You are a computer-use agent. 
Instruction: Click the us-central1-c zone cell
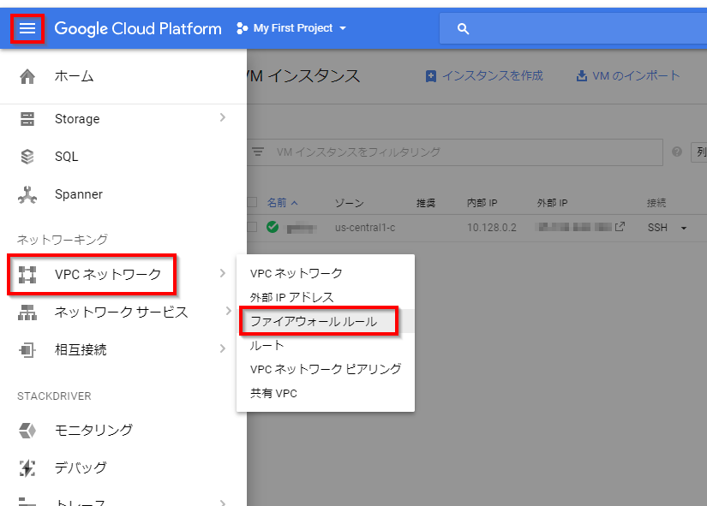[365, 228]
